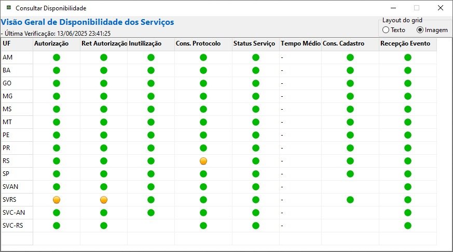Click the green SVAN Ret Autorização status icon
Screen dimensions: 453x252
[104, 187]
